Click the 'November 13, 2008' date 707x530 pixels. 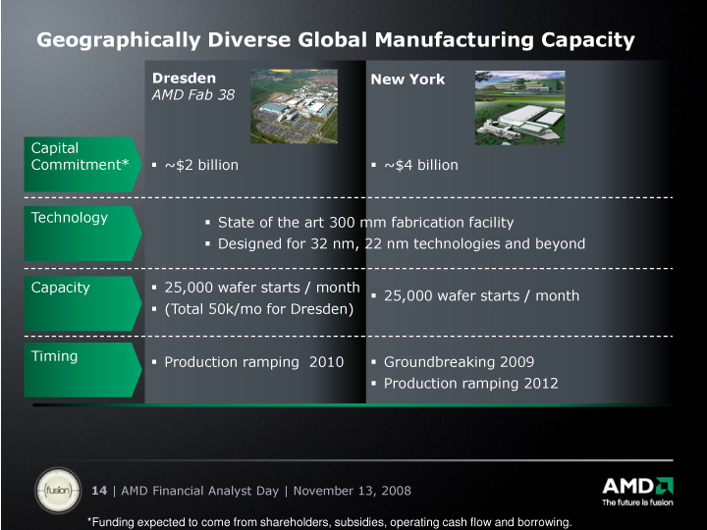point(353,491)
